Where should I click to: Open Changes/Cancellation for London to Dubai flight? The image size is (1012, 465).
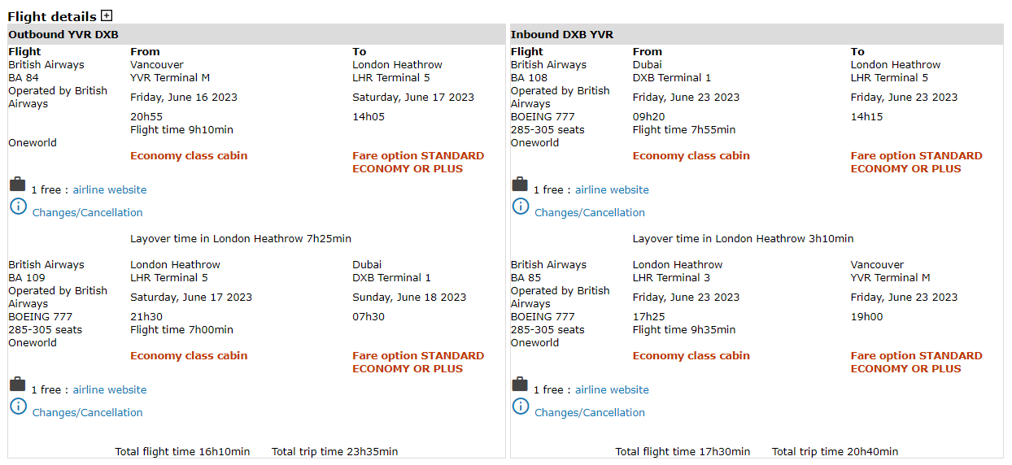tap(87, 412)
